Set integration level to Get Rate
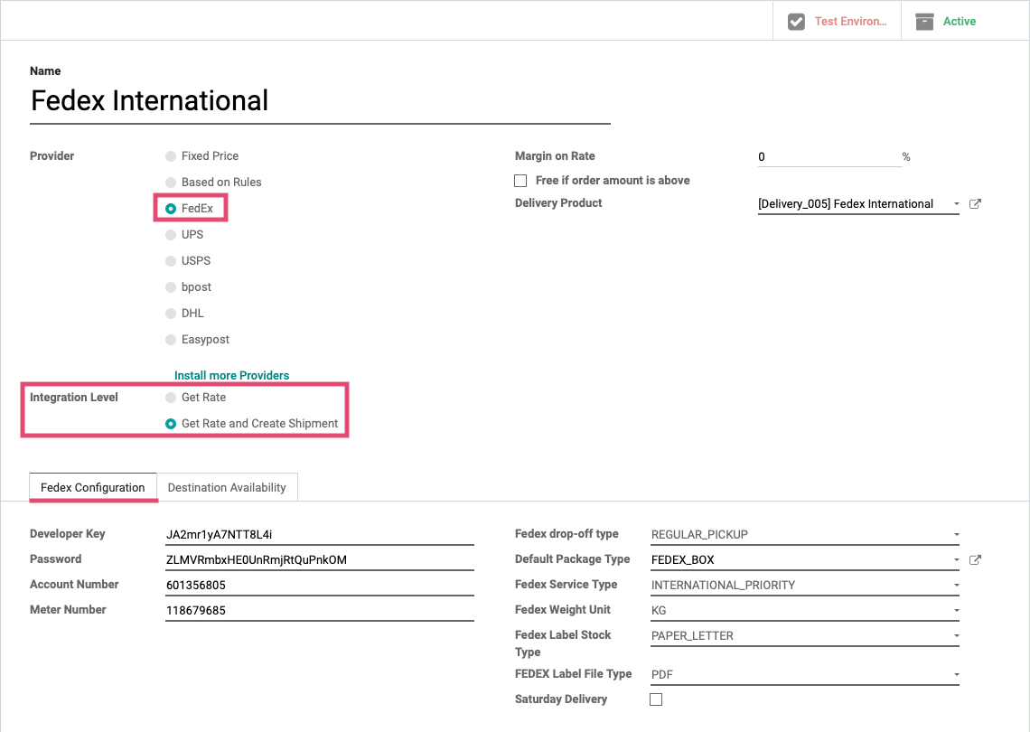Image resolution: width=1030 pixels, height=732 pixels. tap(171, 398)
